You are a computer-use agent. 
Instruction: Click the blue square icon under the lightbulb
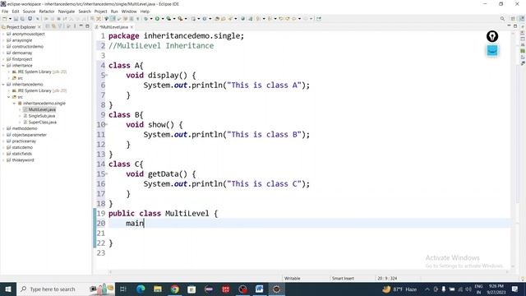click(492, 51)
